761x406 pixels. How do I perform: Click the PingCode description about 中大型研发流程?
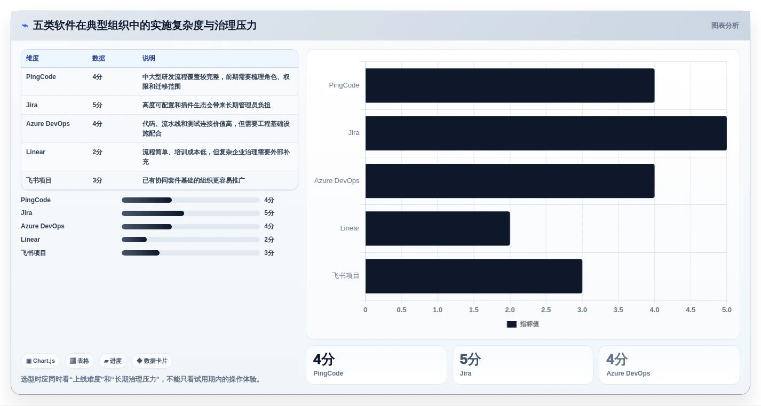click(x=216, y=82)
